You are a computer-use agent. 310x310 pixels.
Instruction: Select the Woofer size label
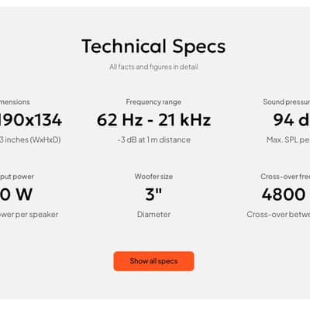(153, 177)
